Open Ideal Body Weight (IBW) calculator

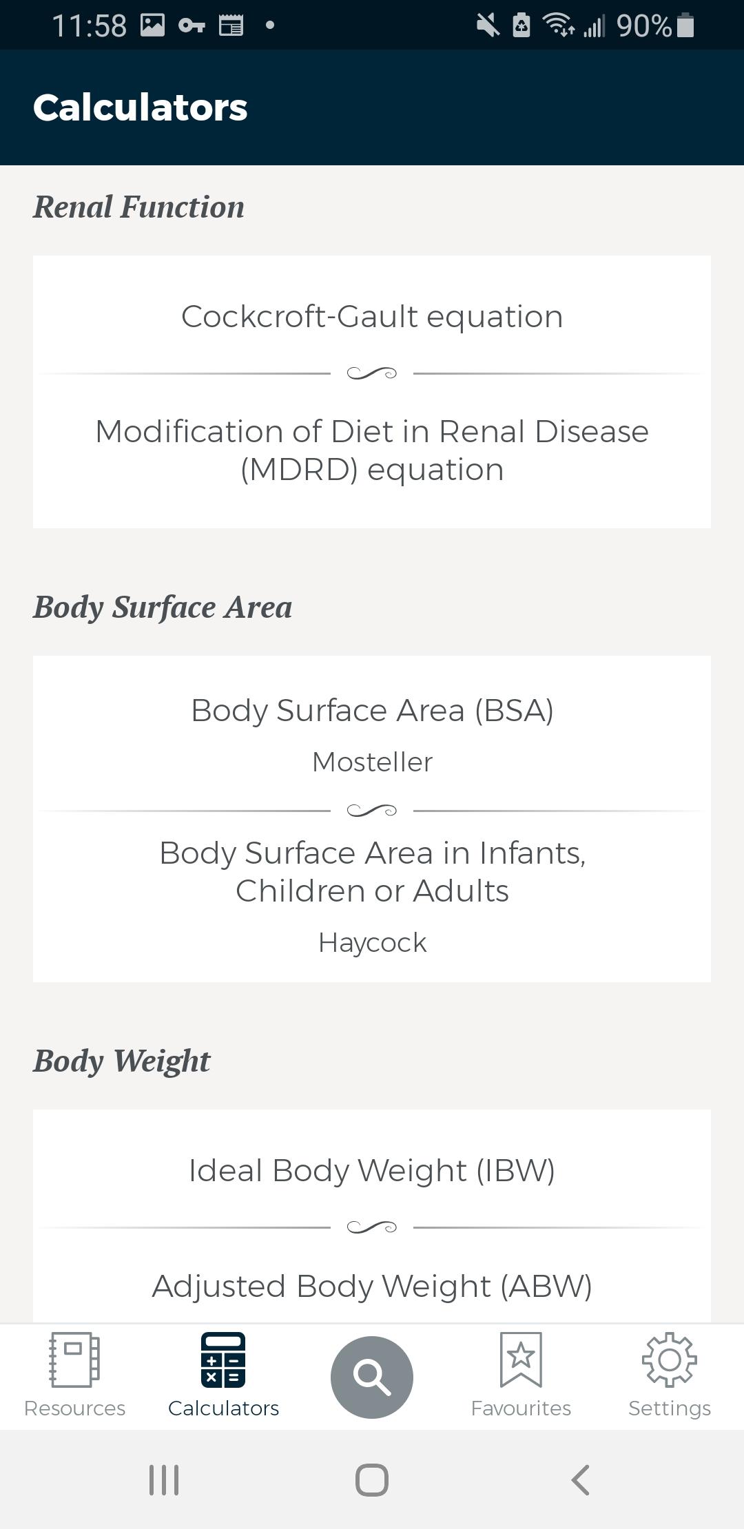click(372, 1170)
